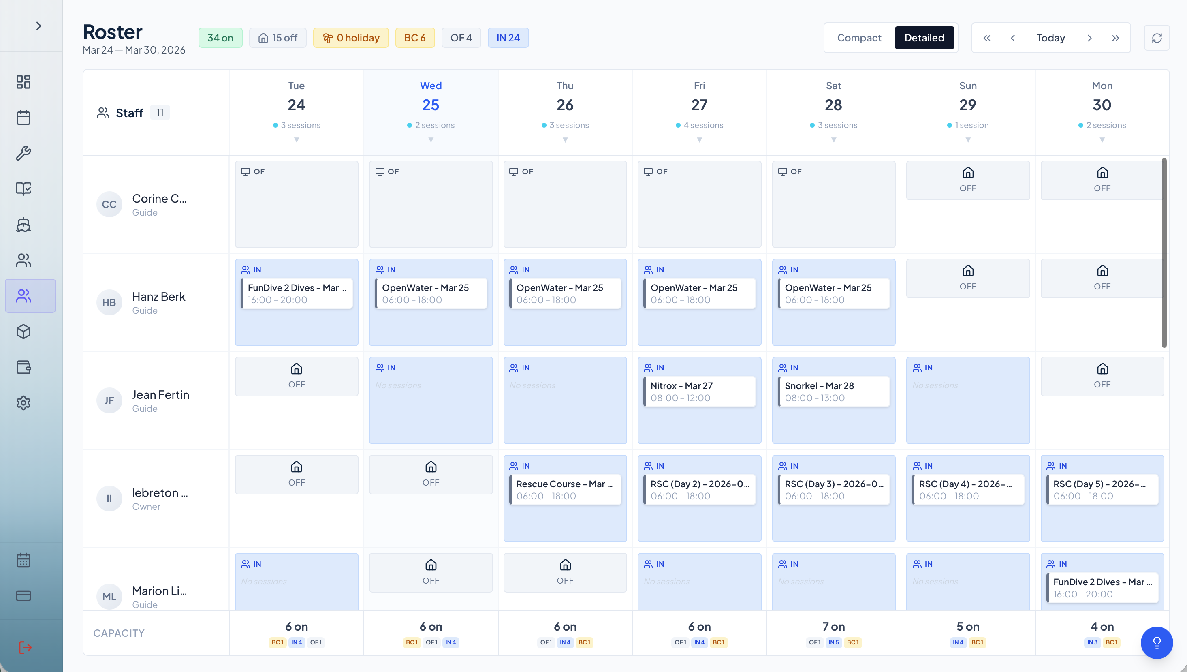Screen dimensions: 1187x672
Task: Open the lightbulb help button
Action: pyautogui.click(x=1157, y=642)
